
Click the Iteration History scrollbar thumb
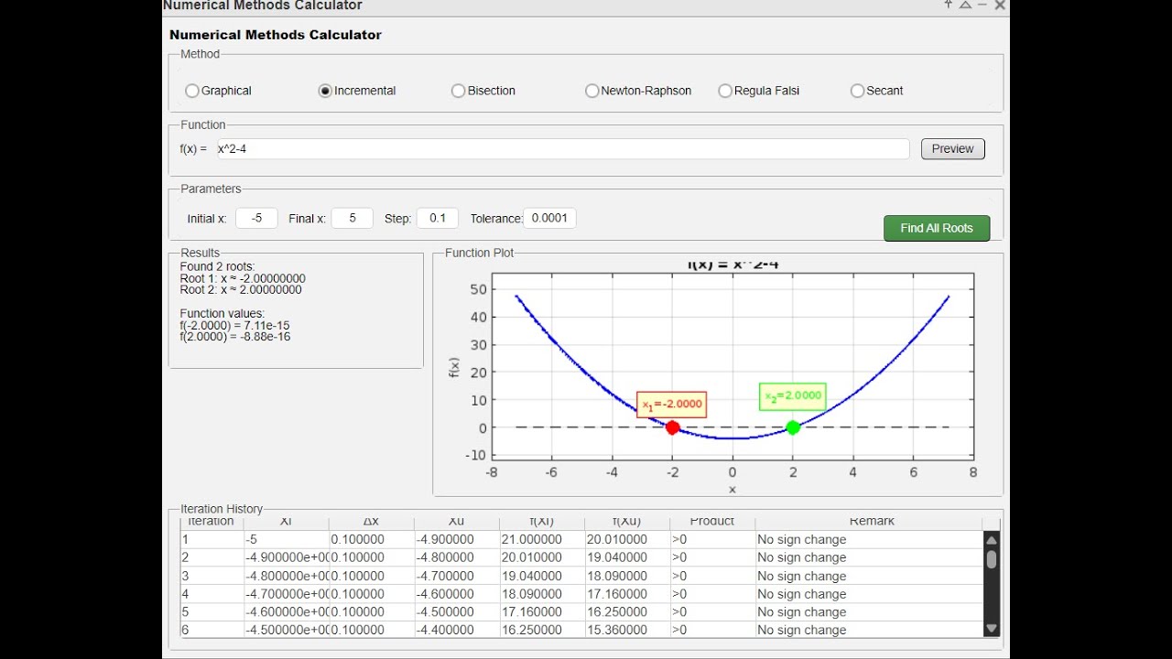tap(992, 559)
